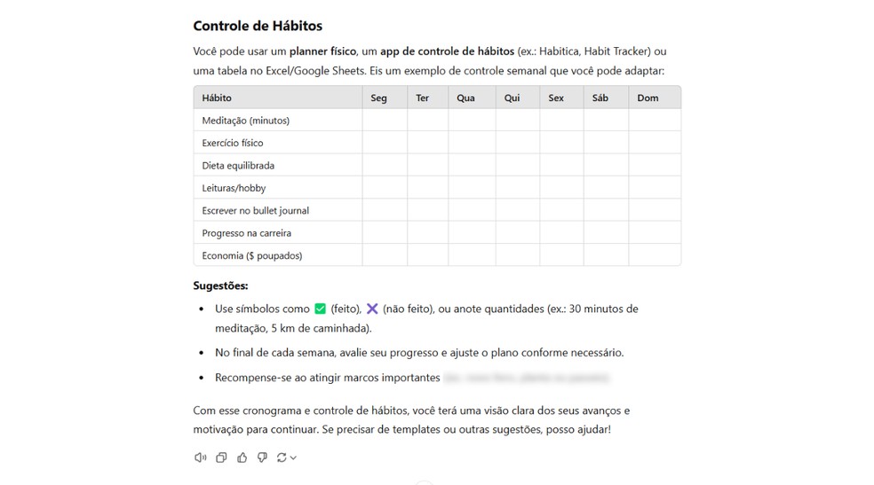Select the Seg column header

point(378,98)
